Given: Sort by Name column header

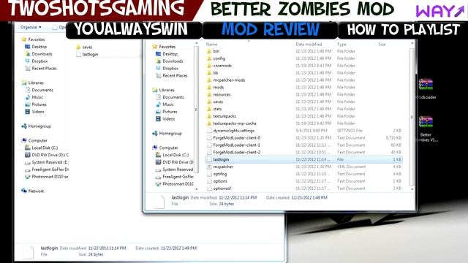Looking at the screenshot, I should [211, 44].
